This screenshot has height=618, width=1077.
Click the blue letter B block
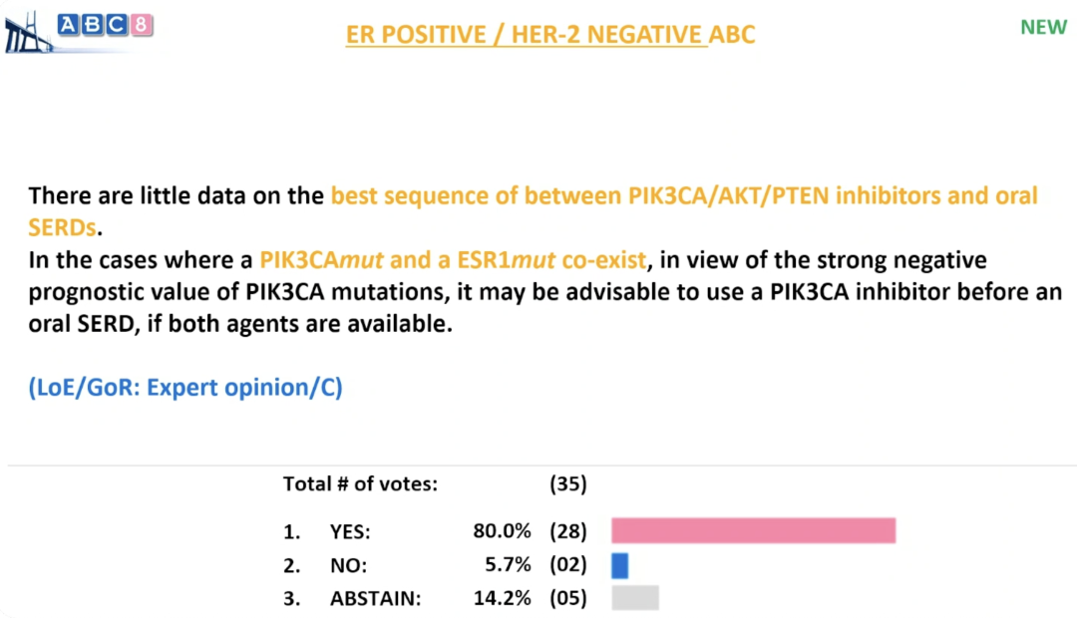coord(95,25)
